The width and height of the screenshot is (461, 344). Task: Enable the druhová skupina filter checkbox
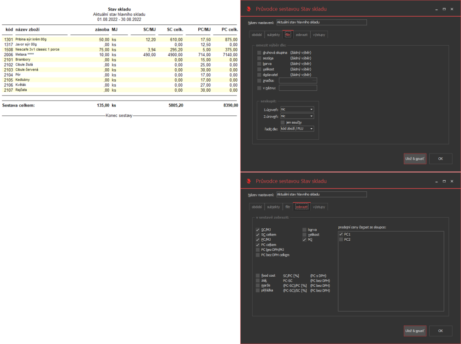click(x=259, y=53)
